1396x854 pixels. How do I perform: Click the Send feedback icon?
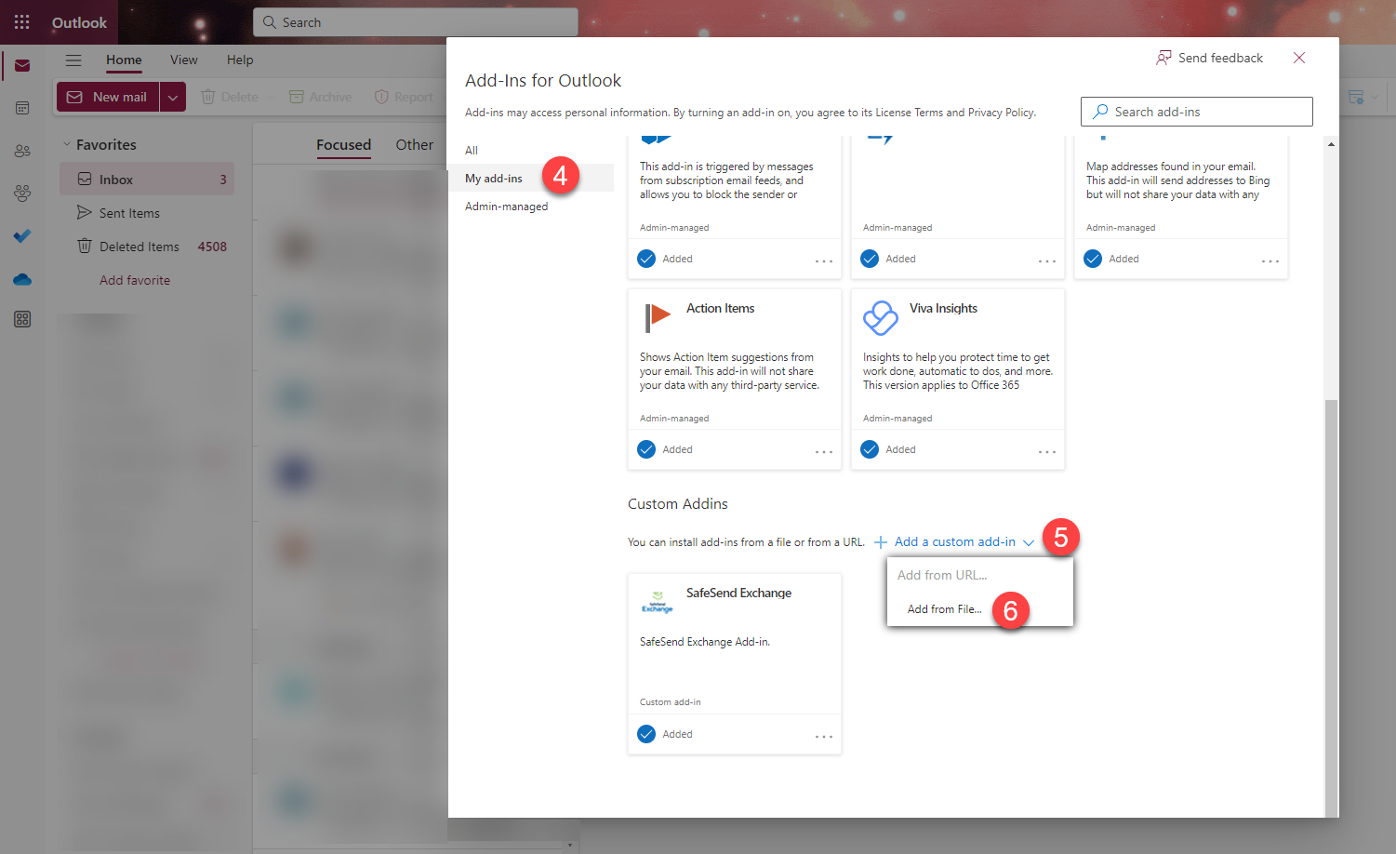pos(1163,58)
